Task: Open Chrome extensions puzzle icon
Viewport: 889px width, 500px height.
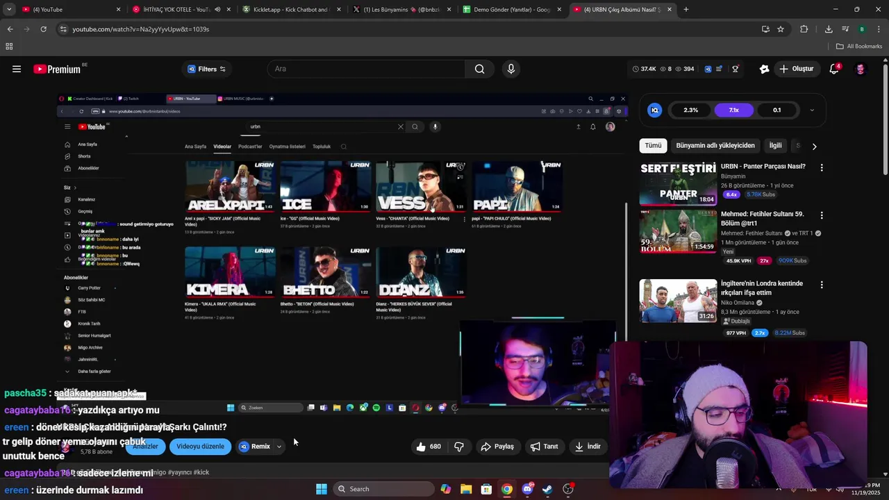Action: click(x=804, y=29)
